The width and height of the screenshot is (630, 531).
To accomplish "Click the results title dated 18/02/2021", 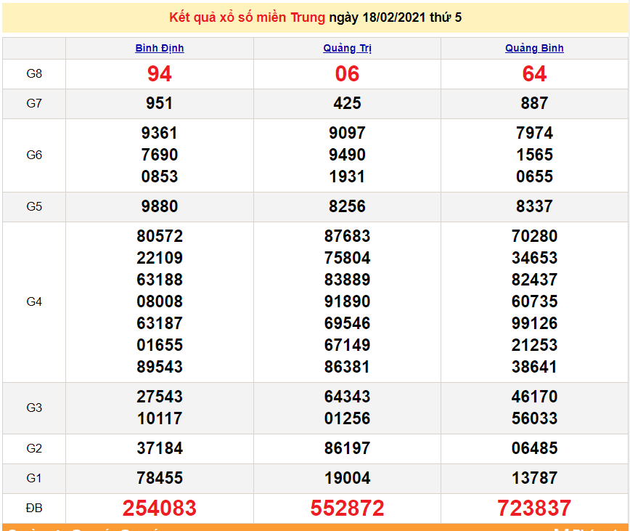I will 315,17.
